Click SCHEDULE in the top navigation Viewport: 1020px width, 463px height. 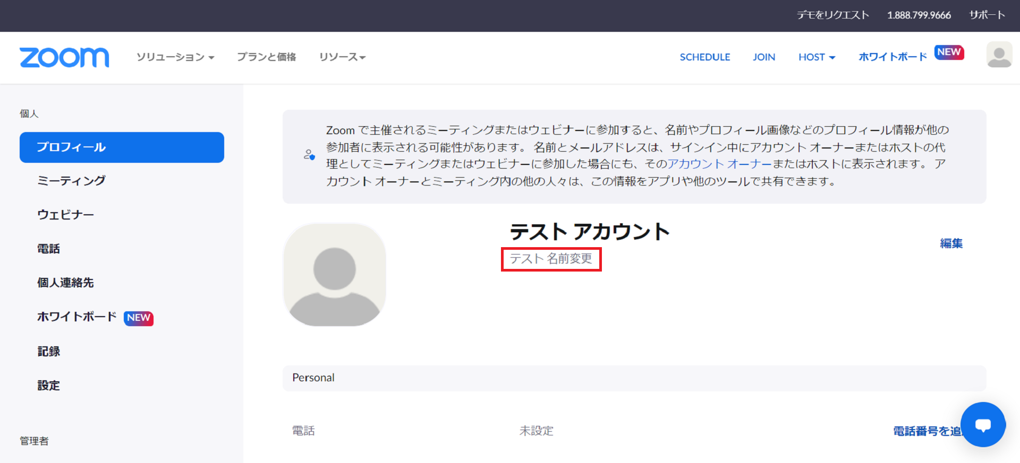tap(705, 57)
